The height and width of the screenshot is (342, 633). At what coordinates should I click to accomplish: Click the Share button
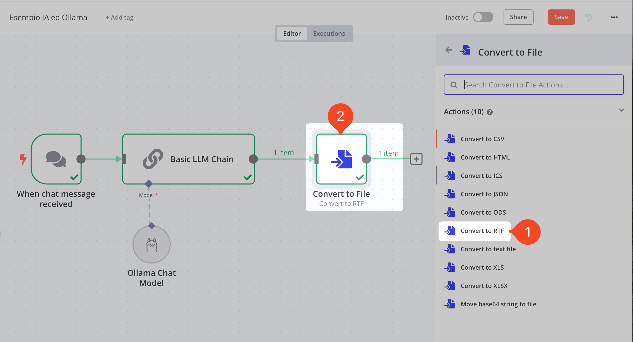point(518,17)
